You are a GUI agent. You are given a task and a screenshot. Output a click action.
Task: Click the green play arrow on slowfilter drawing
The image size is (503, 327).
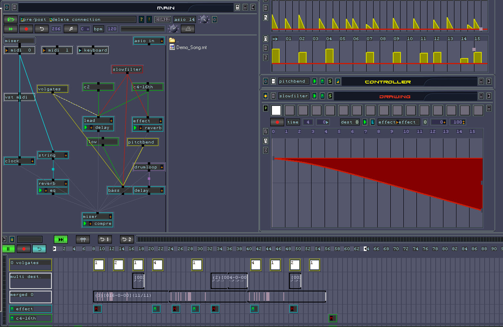314,96
